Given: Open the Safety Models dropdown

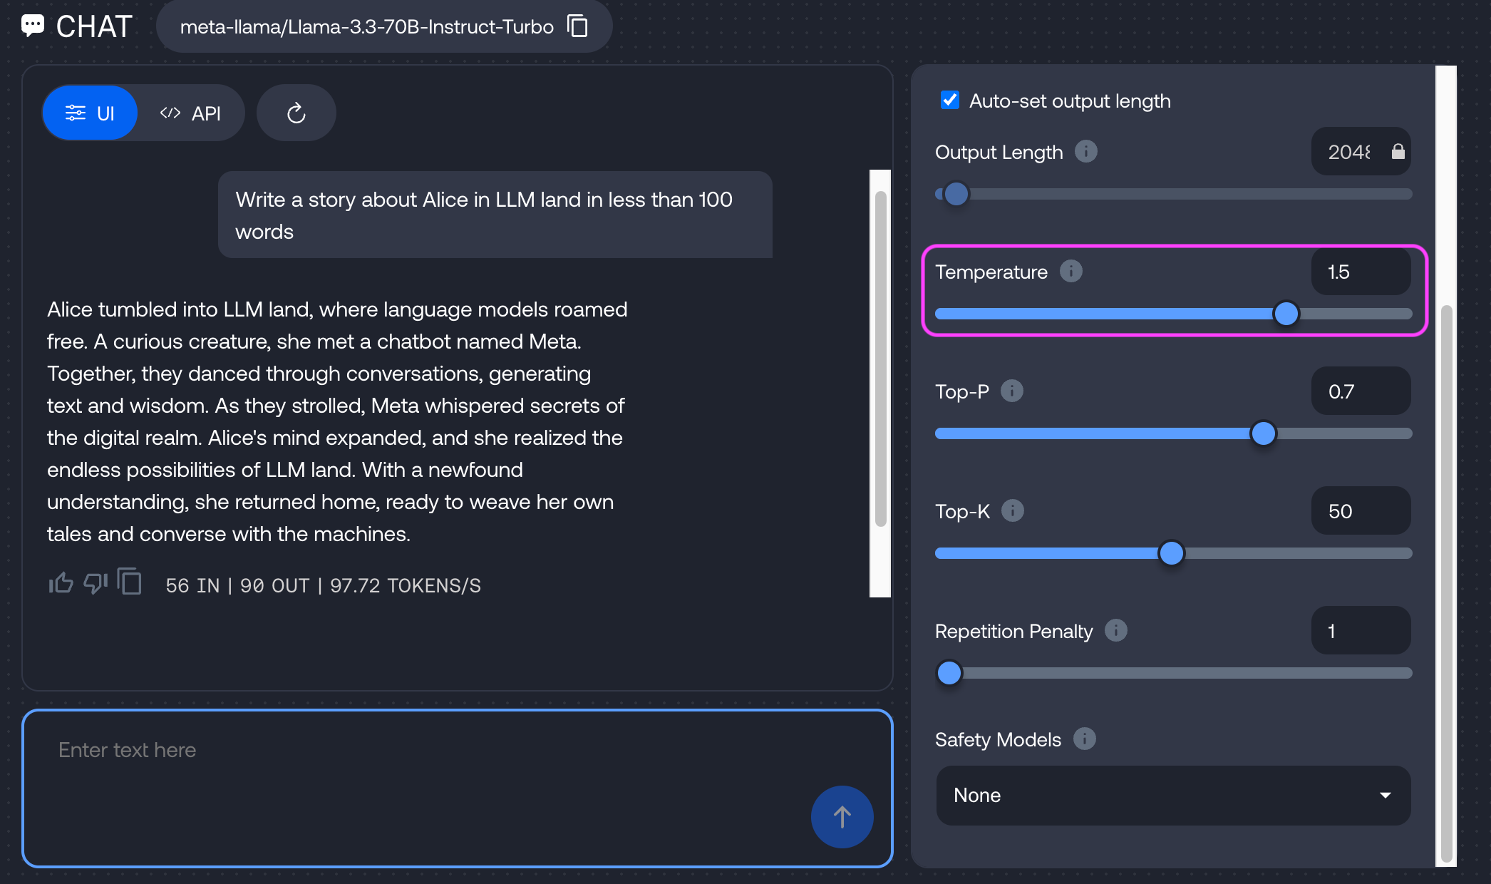Looking at the screenshot, I should pos(1173,795).
